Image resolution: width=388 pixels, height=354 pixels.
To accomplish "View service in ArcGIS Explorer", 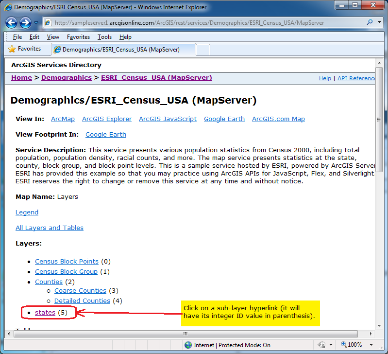I will [107, 119].
